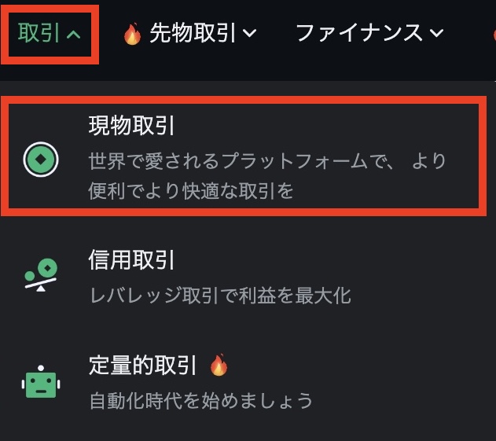Click the partial flame icon at top right edge
The image size is (496, 441).
494,33
